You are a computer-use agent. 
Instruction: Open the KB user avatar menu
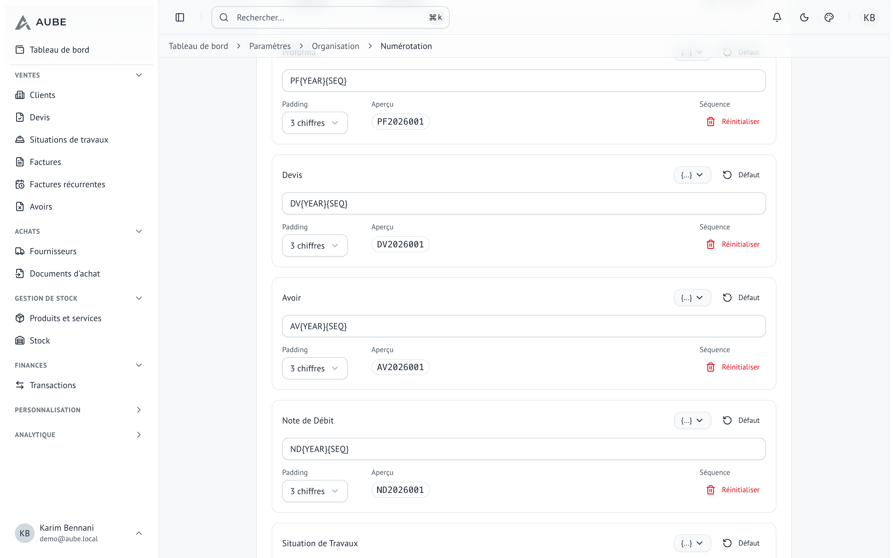tap(869, 17)
